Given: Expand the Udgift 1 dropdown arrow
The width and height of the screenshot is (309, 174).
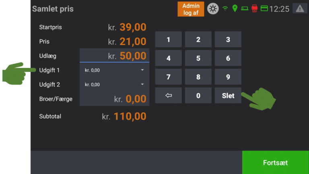Looking at the screenshot, I should pos(142,70).
